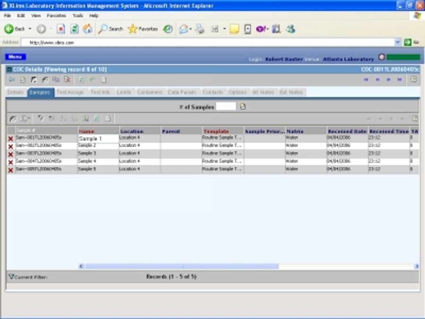The image size is (425, 319).
Task: Go to the previous record navigation arrow
Action: (377, 79)
